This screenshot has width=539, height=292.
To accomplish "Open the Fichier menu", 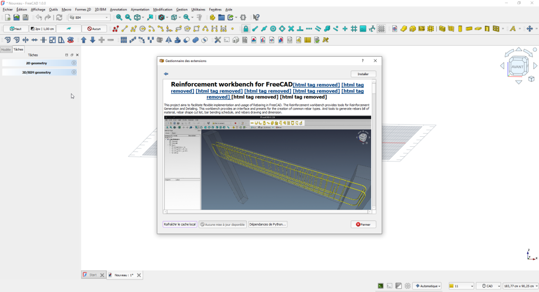I will click(7, 9).
